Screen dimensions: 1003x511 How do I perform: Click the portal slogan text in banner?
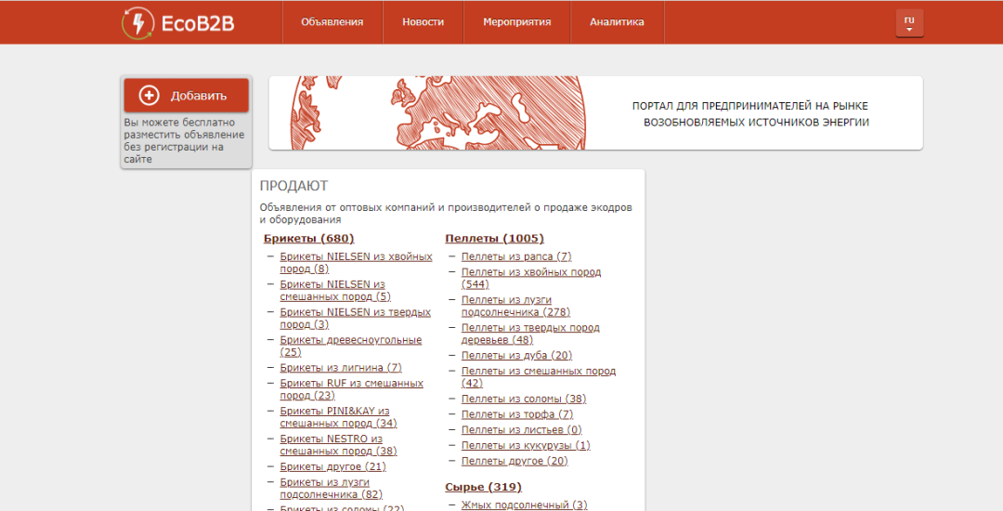pyautogui.click(x=750, y=114)
